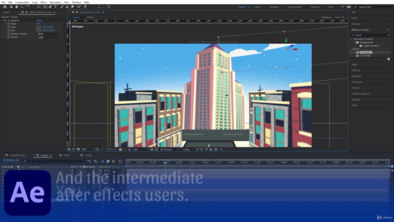Click the show channel color icon
This screenshot has height=222, width=394.
tap(129, 149)
